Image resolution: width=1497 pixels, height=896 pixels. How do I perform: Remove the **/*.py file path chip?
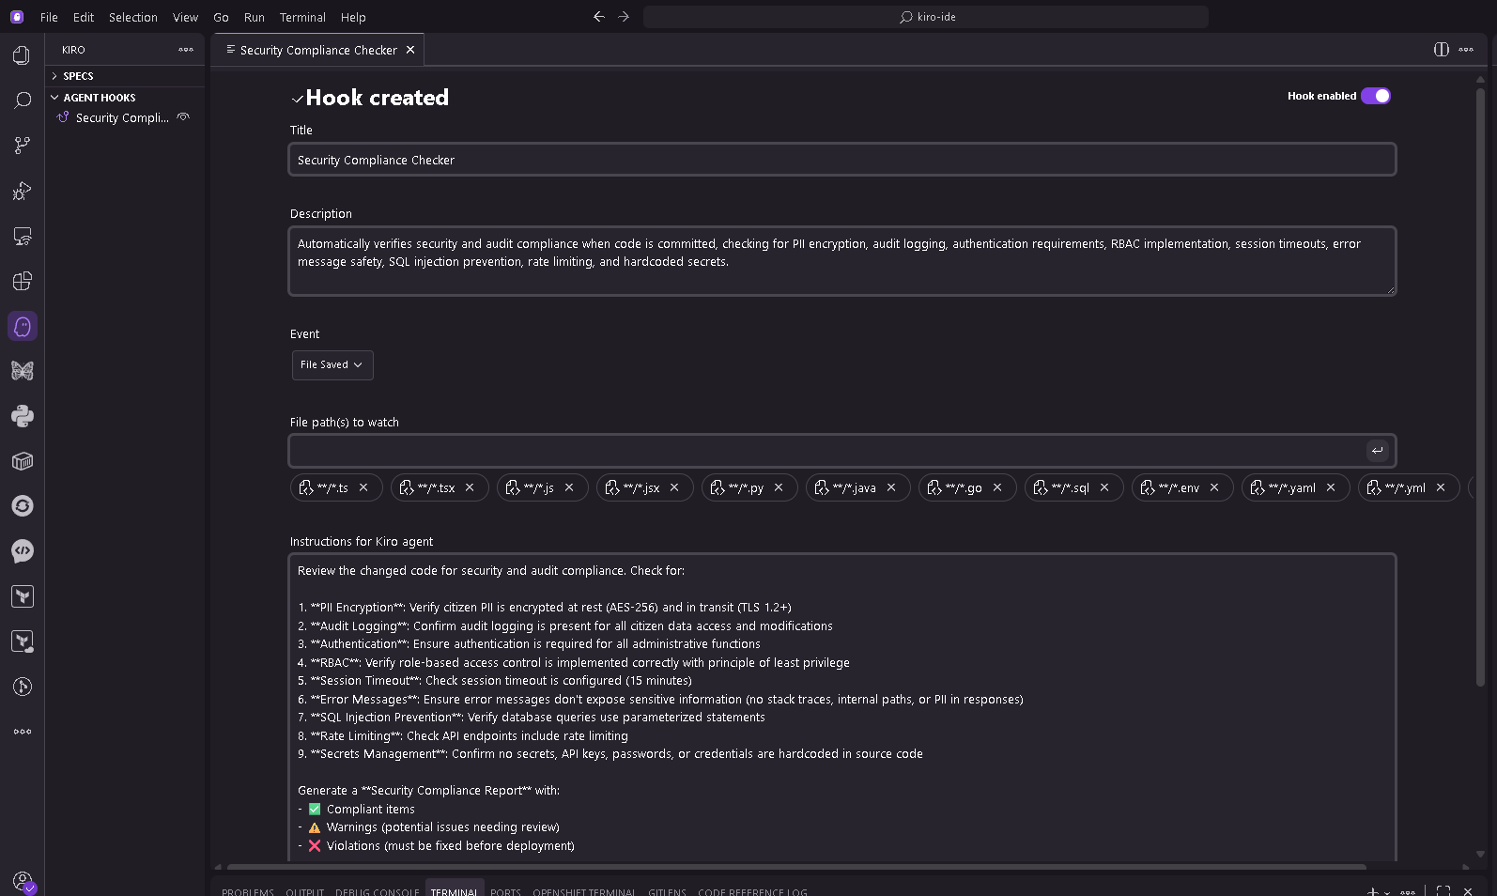(779, 487)
